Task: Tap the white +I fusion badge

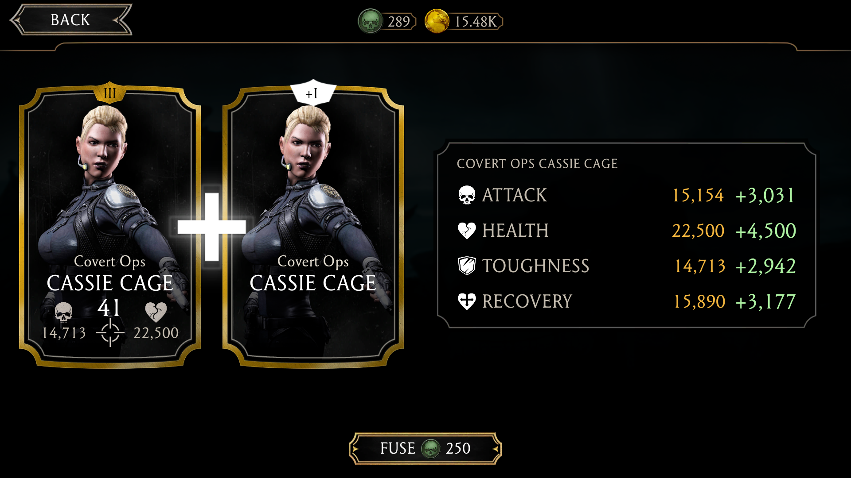Action: pos(313,93)
